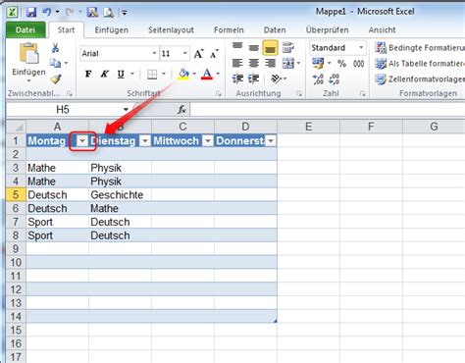Image resolution: width=465 pixels, height=363 pixels.
Task: Click the wrap text icon
Action: [x=287, y=47]
